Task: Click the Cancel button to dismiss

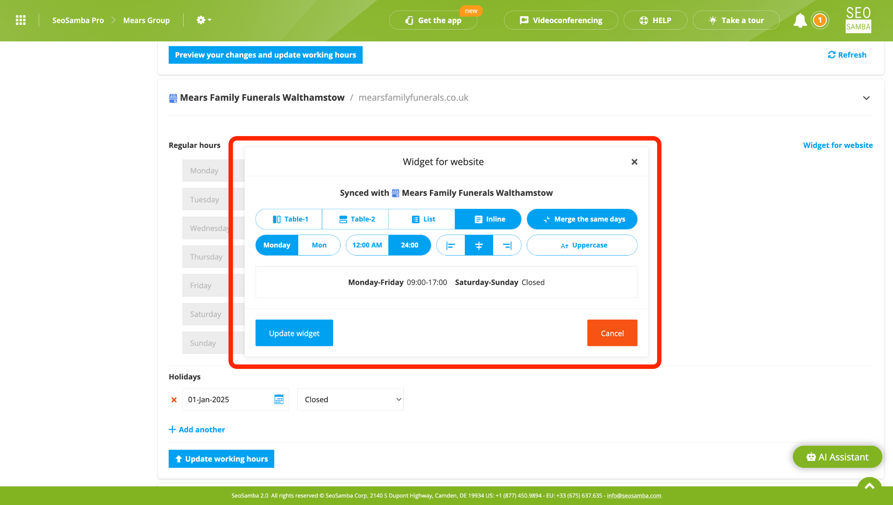Action: click(612, 333)
